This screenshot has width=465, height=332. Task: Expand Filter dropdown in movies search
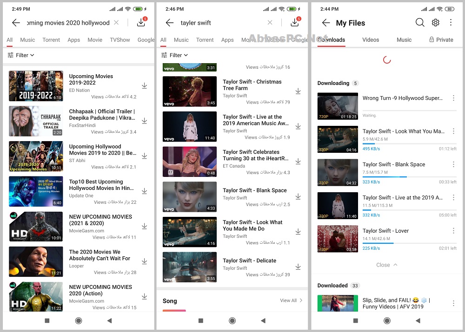pyautogui.click(x=21, y=55)
